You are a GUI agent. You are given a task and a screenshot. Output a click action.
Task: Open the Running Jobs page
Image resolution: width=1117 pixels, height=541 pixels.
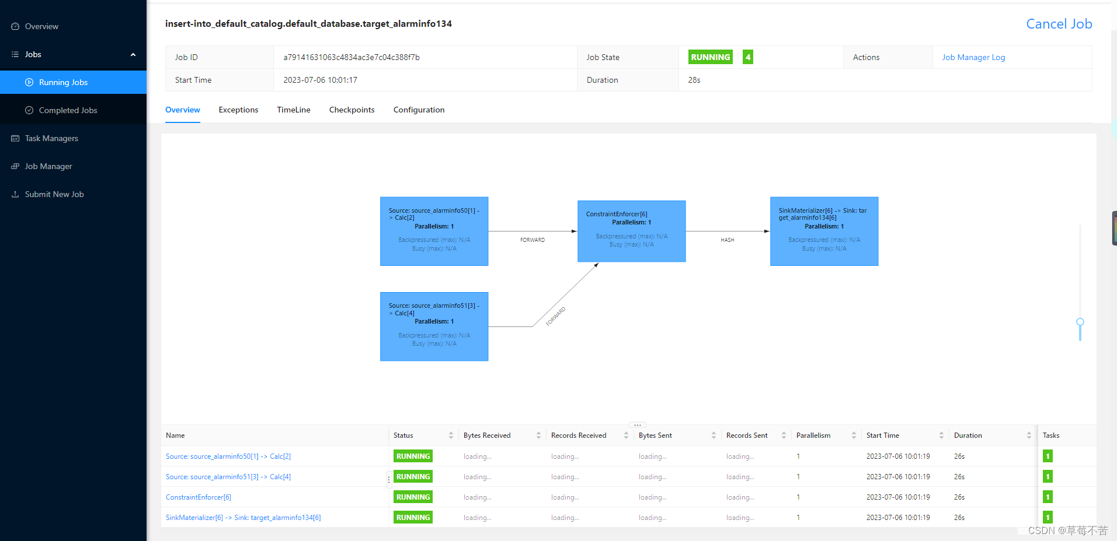point(73,82)
